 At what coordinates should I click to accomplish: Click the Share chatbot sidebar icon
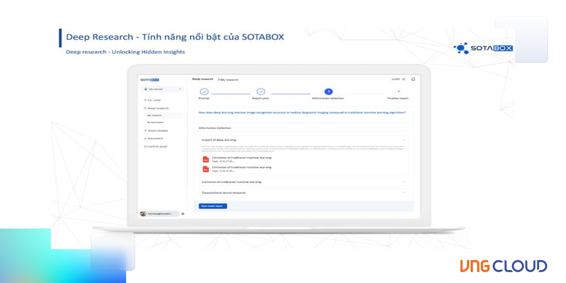145,131
